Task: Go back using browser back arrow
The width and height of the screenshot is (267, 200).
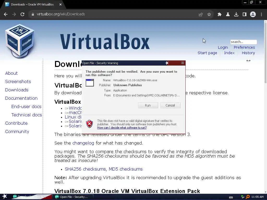Action: (x=6, y=15)
